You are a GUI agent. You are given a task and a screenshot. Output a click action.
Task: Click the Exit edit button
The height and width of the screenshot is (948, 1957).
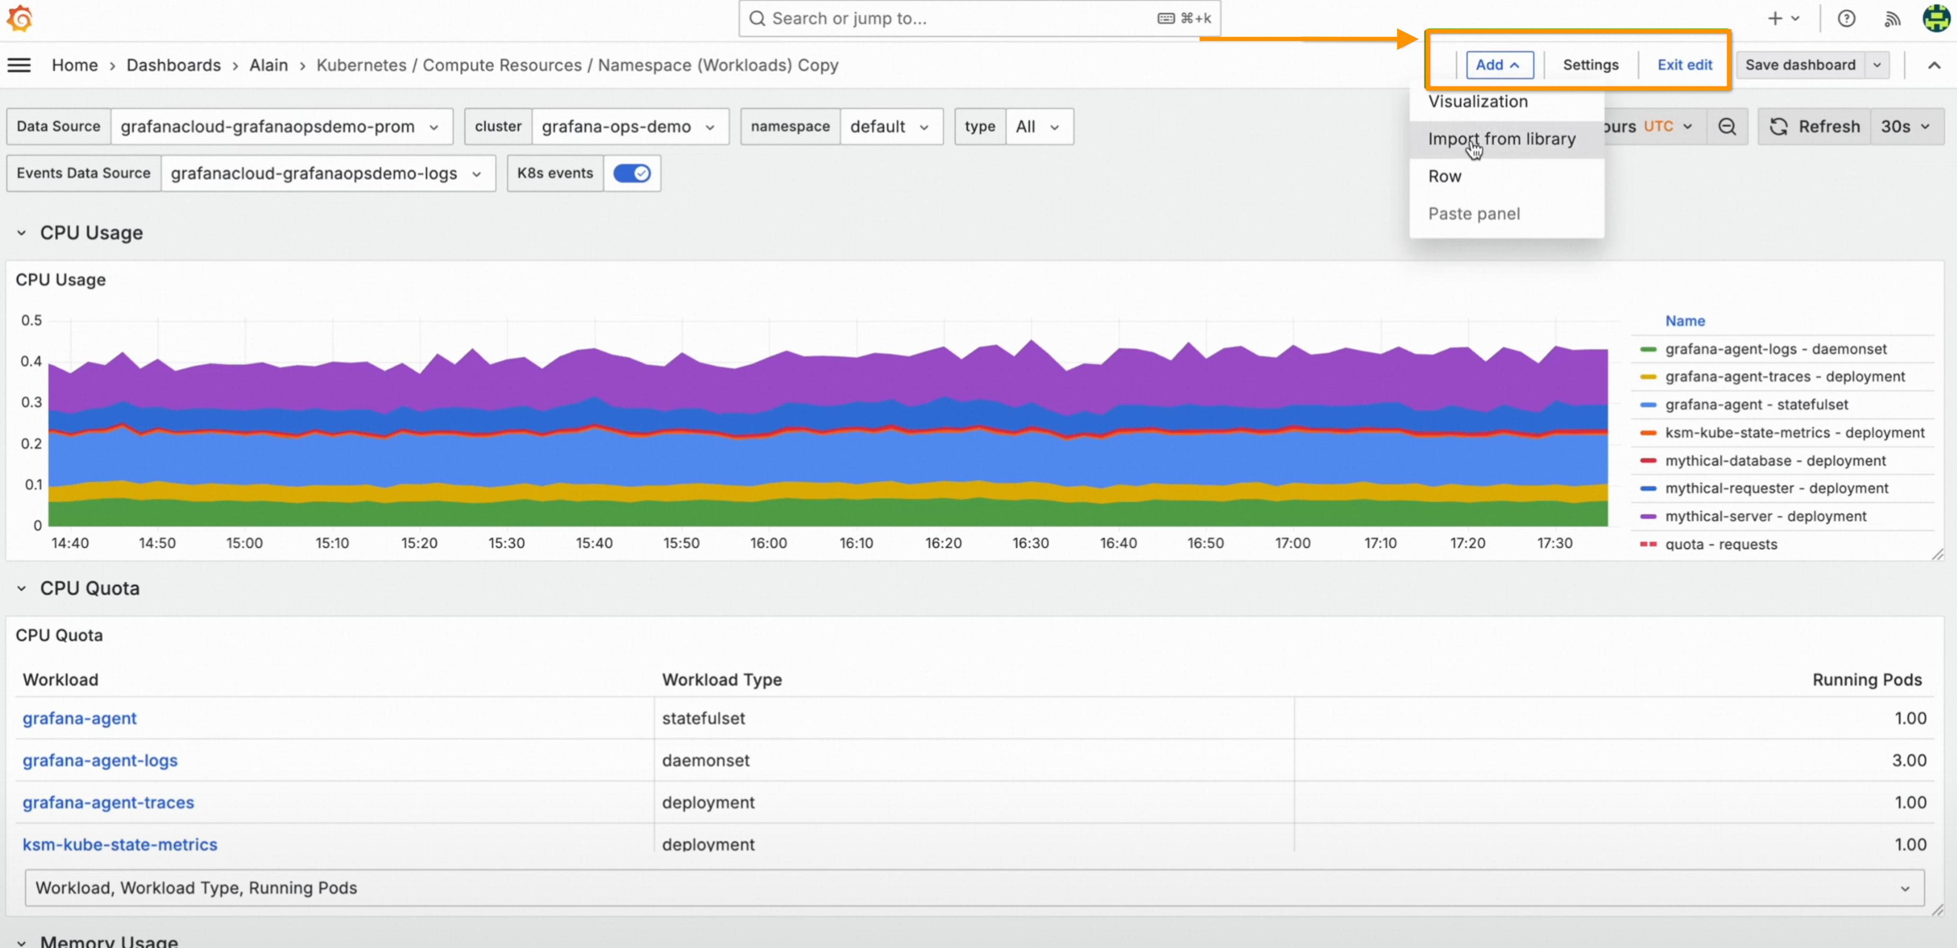pyautogui.click(x=1684, y=65)
